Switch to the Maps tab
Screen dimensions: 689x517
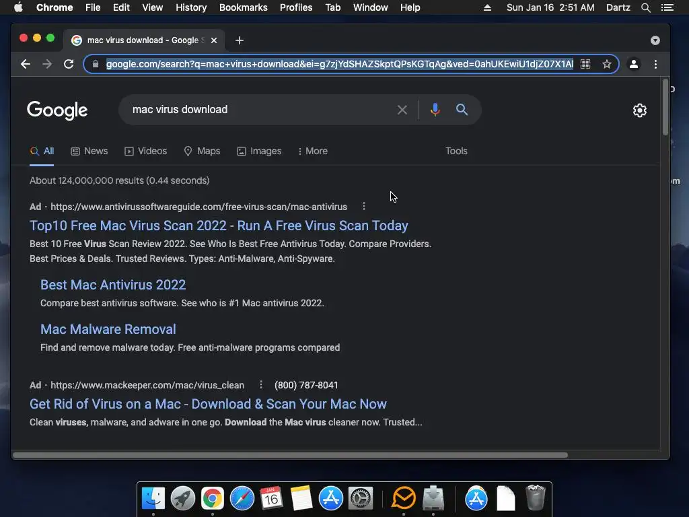pyautogui.click(x=202, y=151)
